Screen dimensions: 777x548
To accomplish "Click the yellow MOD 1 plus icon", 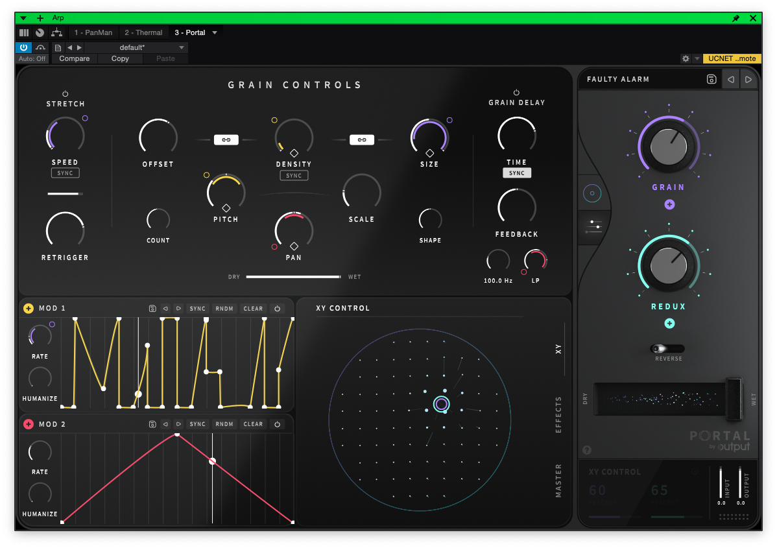I will click(29, 308).
